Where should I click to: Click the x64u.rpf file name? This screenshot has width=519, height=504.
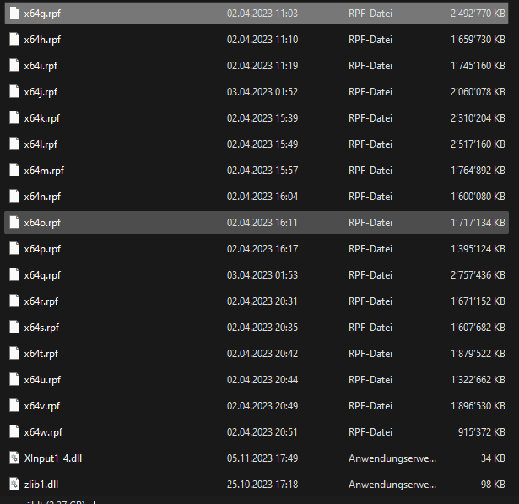click(42, 380)
